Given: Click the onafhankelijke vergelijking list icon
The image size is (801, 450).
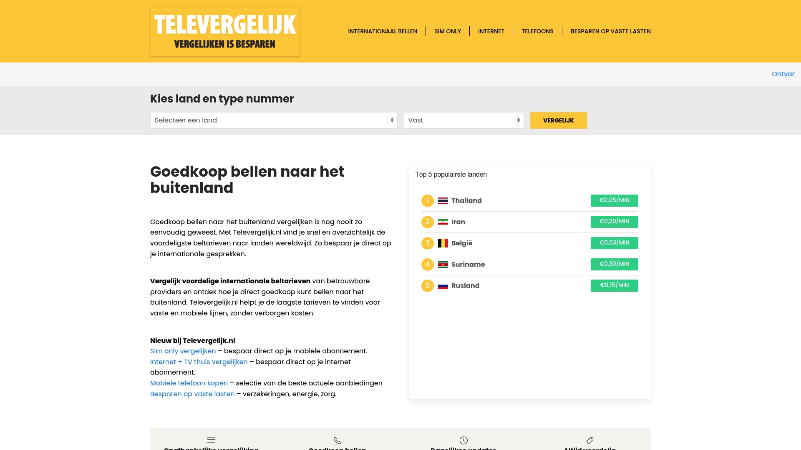Looking at the screenshot, I should [211, 440].
